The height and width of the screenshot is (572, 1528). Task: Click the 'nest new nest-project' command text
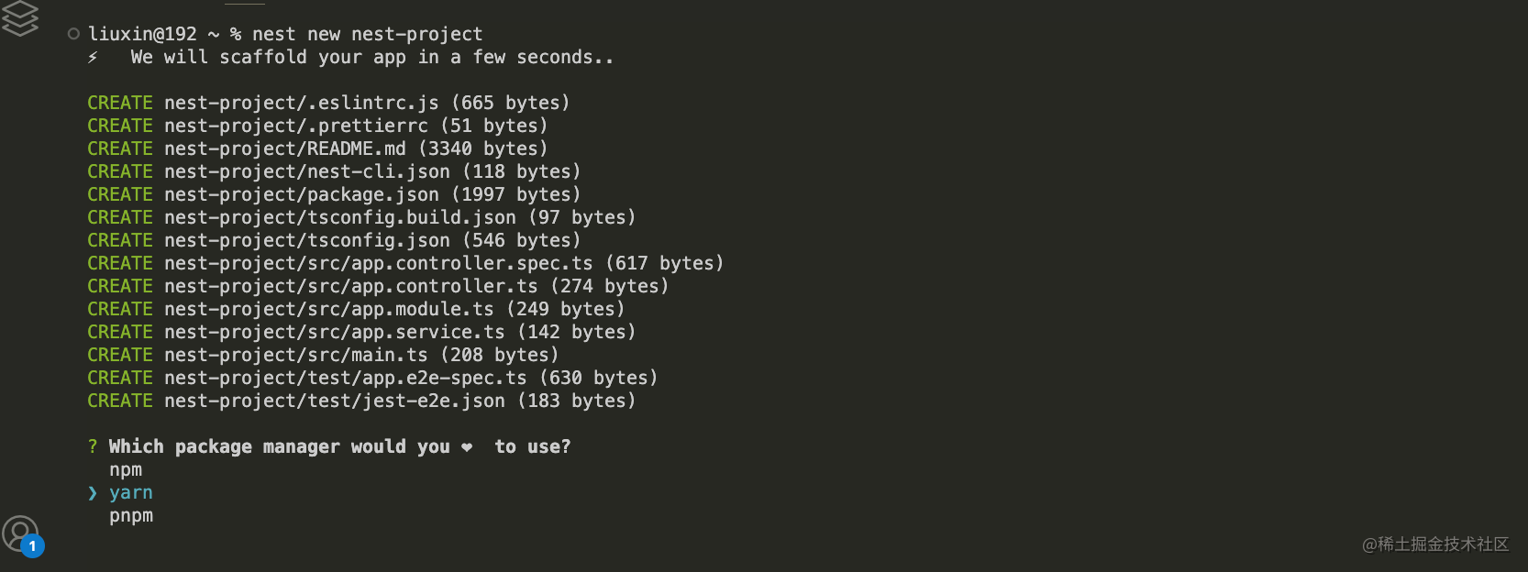click(x=367, y=34)
